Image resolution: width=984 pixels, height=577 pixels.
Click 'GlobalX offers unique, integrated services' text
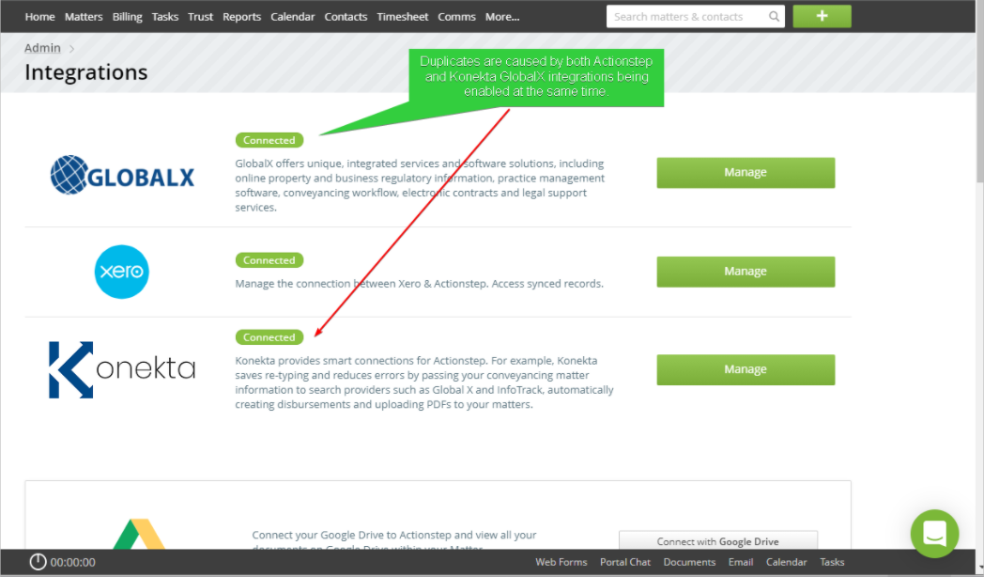click(x=420, y=185)
